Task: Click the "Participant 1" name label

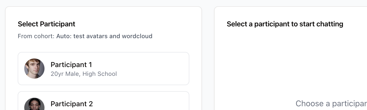Action: pos(71,65)
